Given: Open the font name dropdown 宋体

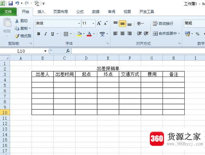Looking at the screenshot, I should click(79, 23).
